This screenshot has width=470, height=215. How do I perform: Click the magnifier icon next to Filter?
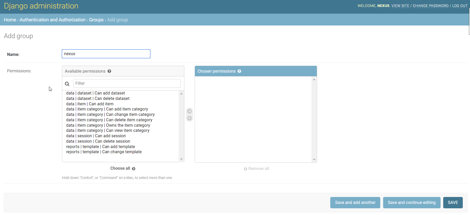coord(67,84)
